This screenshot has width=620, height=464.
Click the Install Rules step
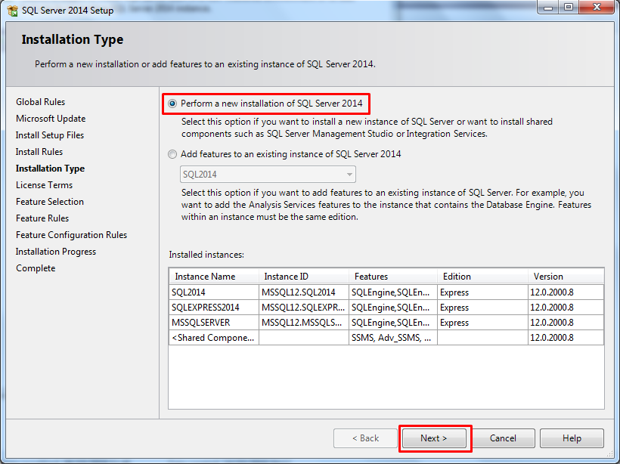39,152
